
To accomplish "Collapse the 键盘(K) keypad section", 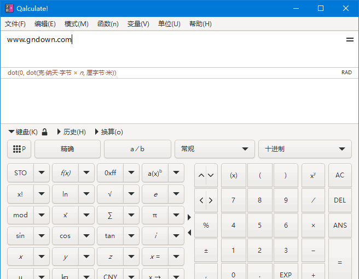I will [x=23, y=132].
